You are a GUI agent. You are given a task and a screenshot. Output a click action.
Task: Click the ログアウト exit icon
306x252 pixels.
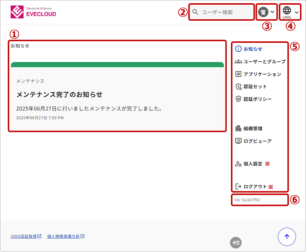238,186
